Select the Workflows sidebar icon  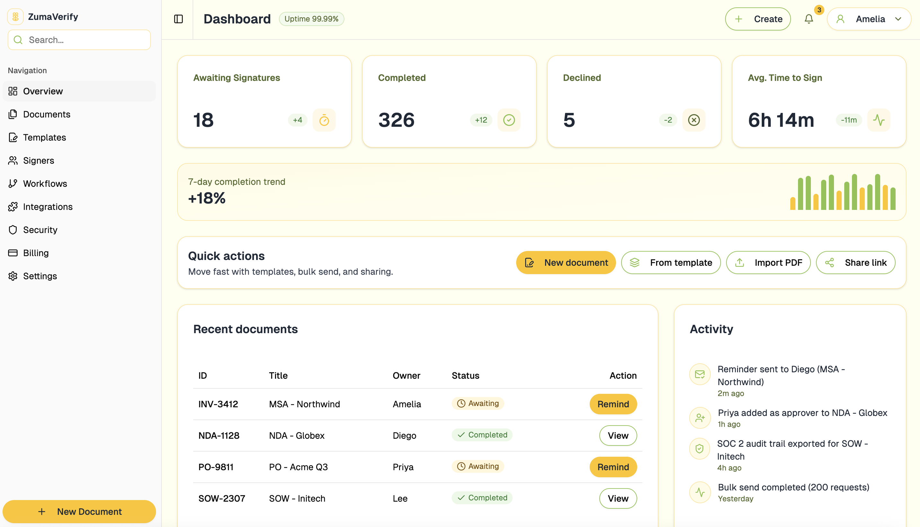click(13, 184)
